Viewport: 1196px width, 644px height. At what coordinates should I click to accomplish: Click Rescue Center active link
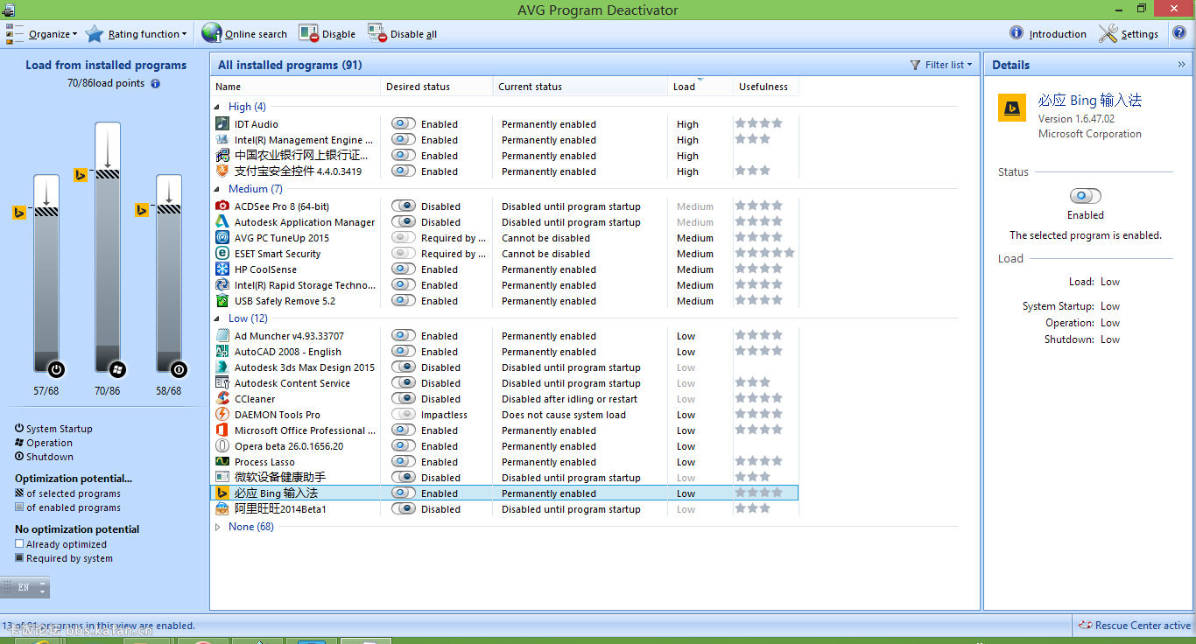[x=1134, y=626]
